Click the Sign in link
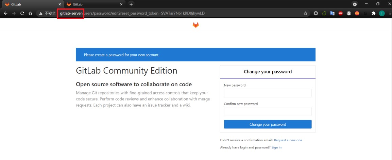The width and height of the screenshot is (392, 160). click(276, 147)
